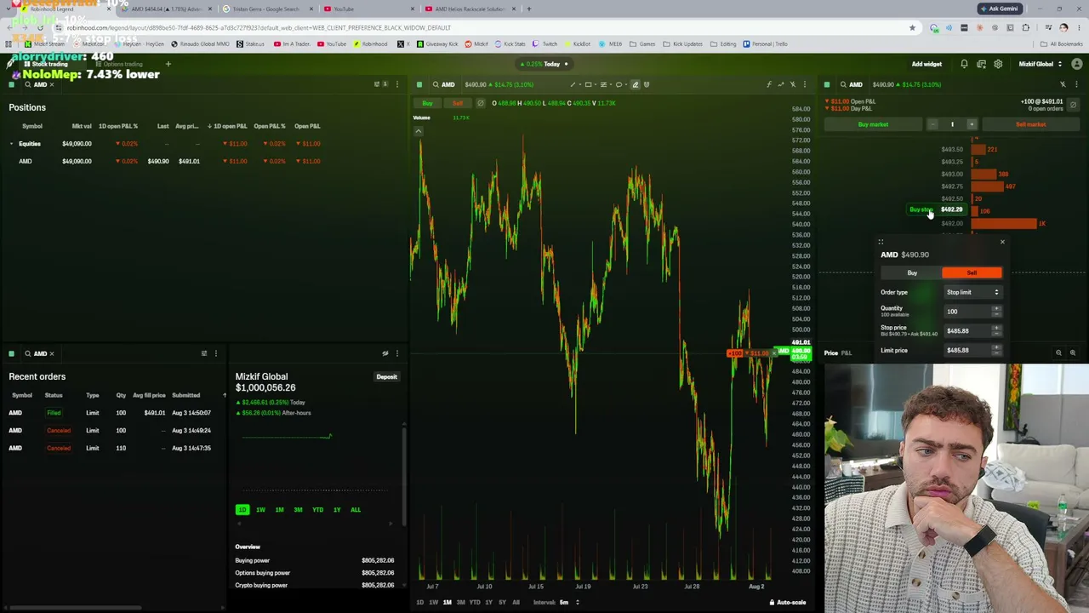Decrease ladder order size with minus
The width and height of the screenshot is (1089, 613).
click(x=932, y=124)
